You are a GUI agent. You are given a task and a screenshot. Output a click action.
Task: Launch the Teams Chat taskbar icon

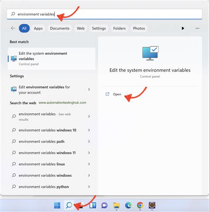pos(104,205)
